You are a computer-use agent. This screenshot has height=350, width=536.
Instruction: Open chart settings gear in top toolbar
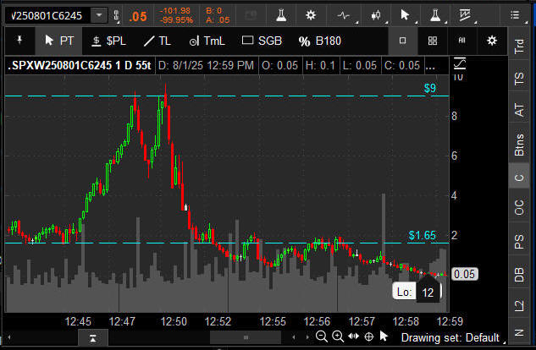(x=311, y=15)
